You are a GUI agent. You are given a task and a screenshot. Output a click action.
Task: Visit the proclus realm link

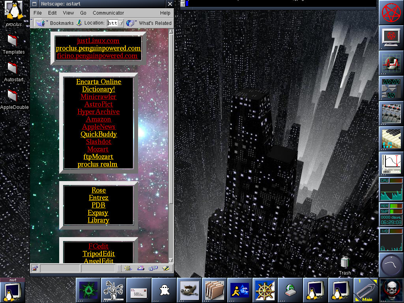[x=98, y=164]
